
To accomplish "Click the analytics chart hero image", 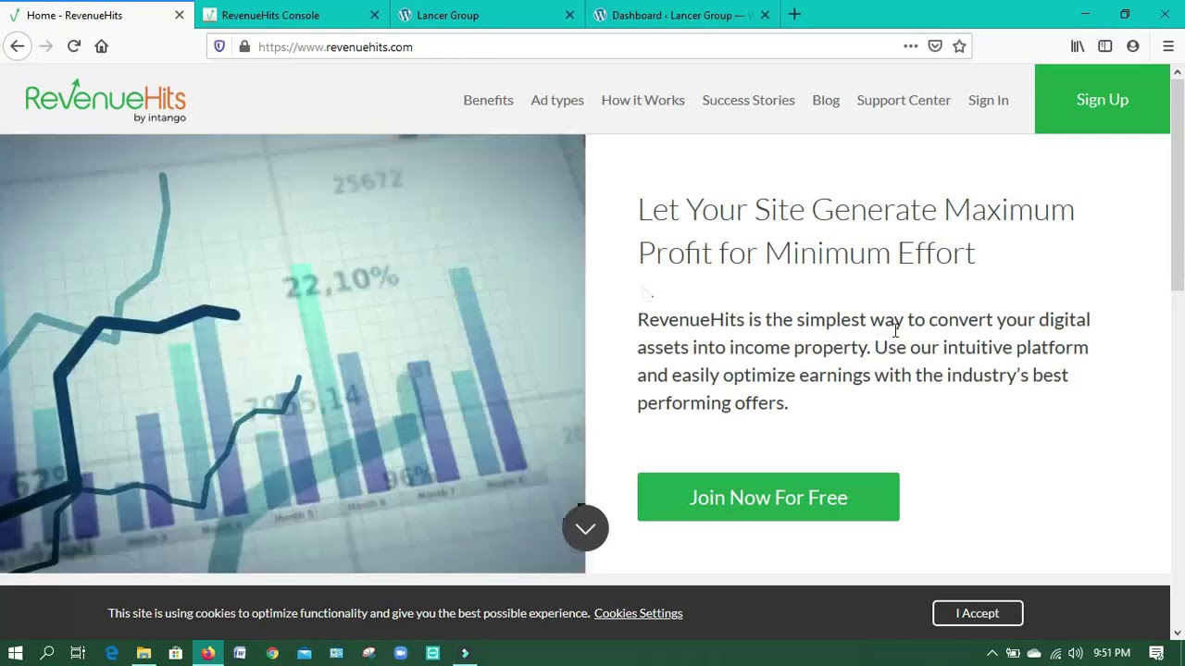I will tap(293, 353).
